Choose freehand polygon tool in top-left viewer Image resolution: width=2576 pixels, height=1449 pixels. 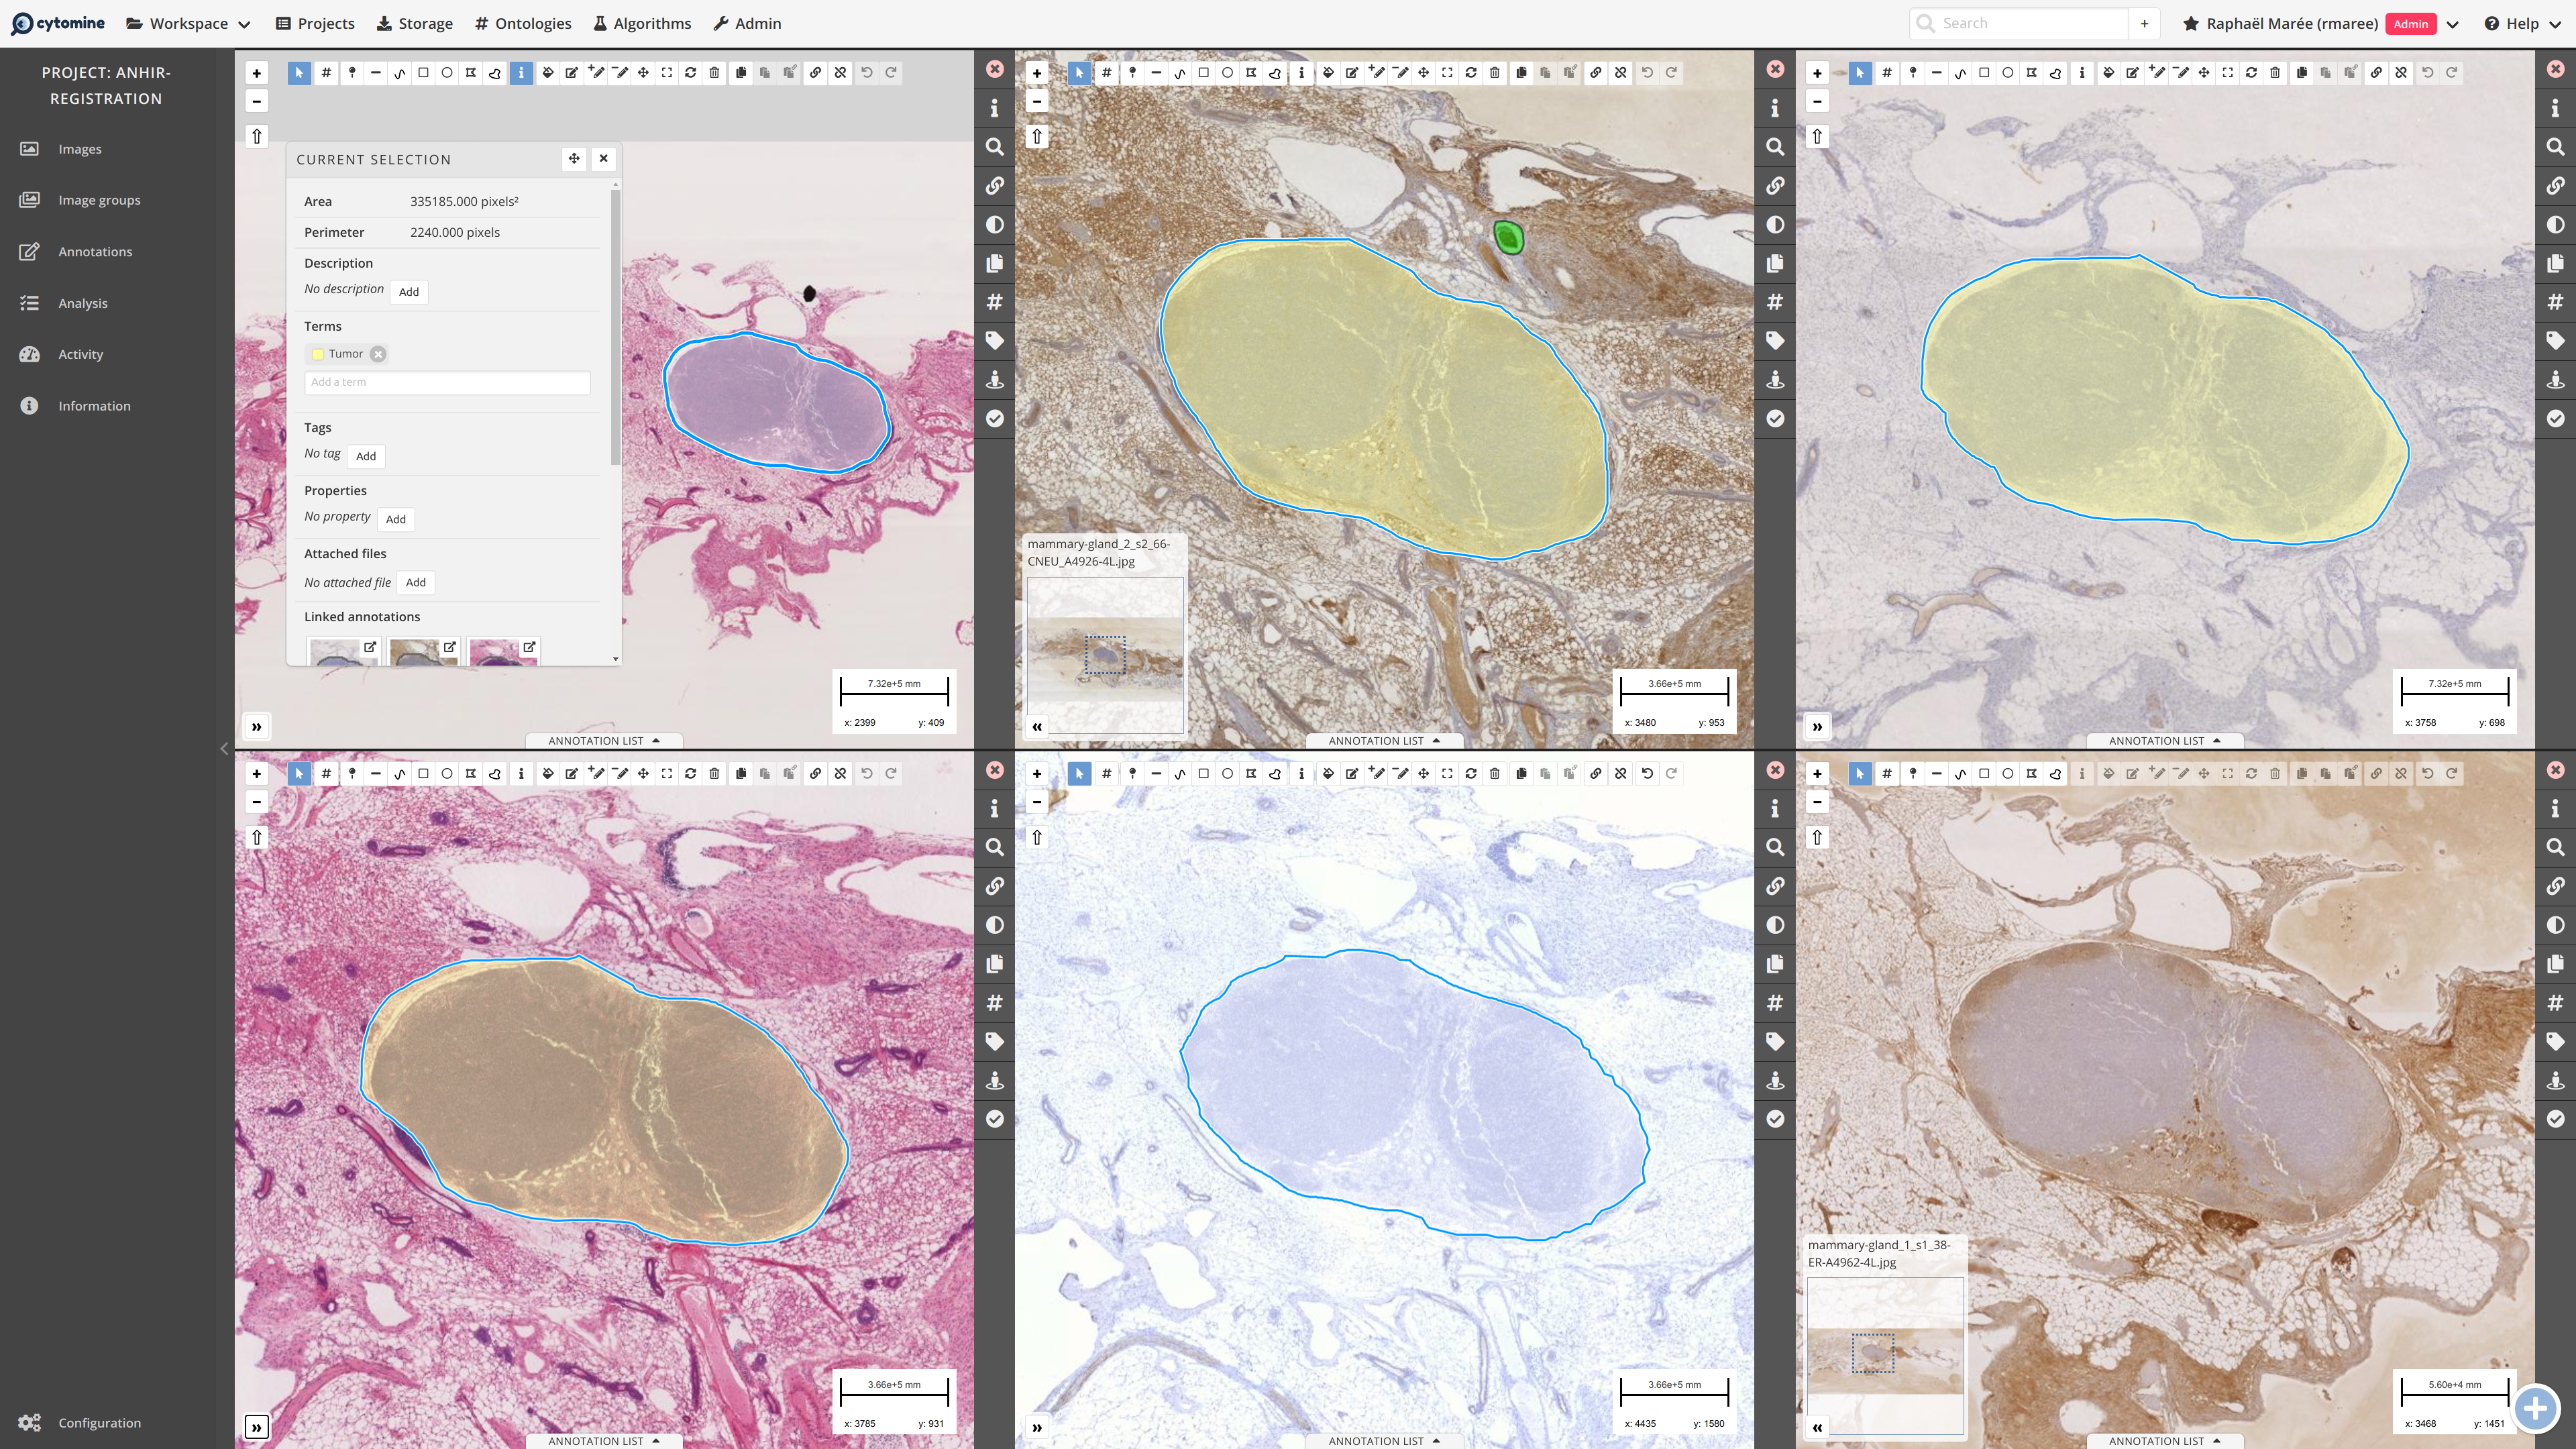(x=495, y=73)
